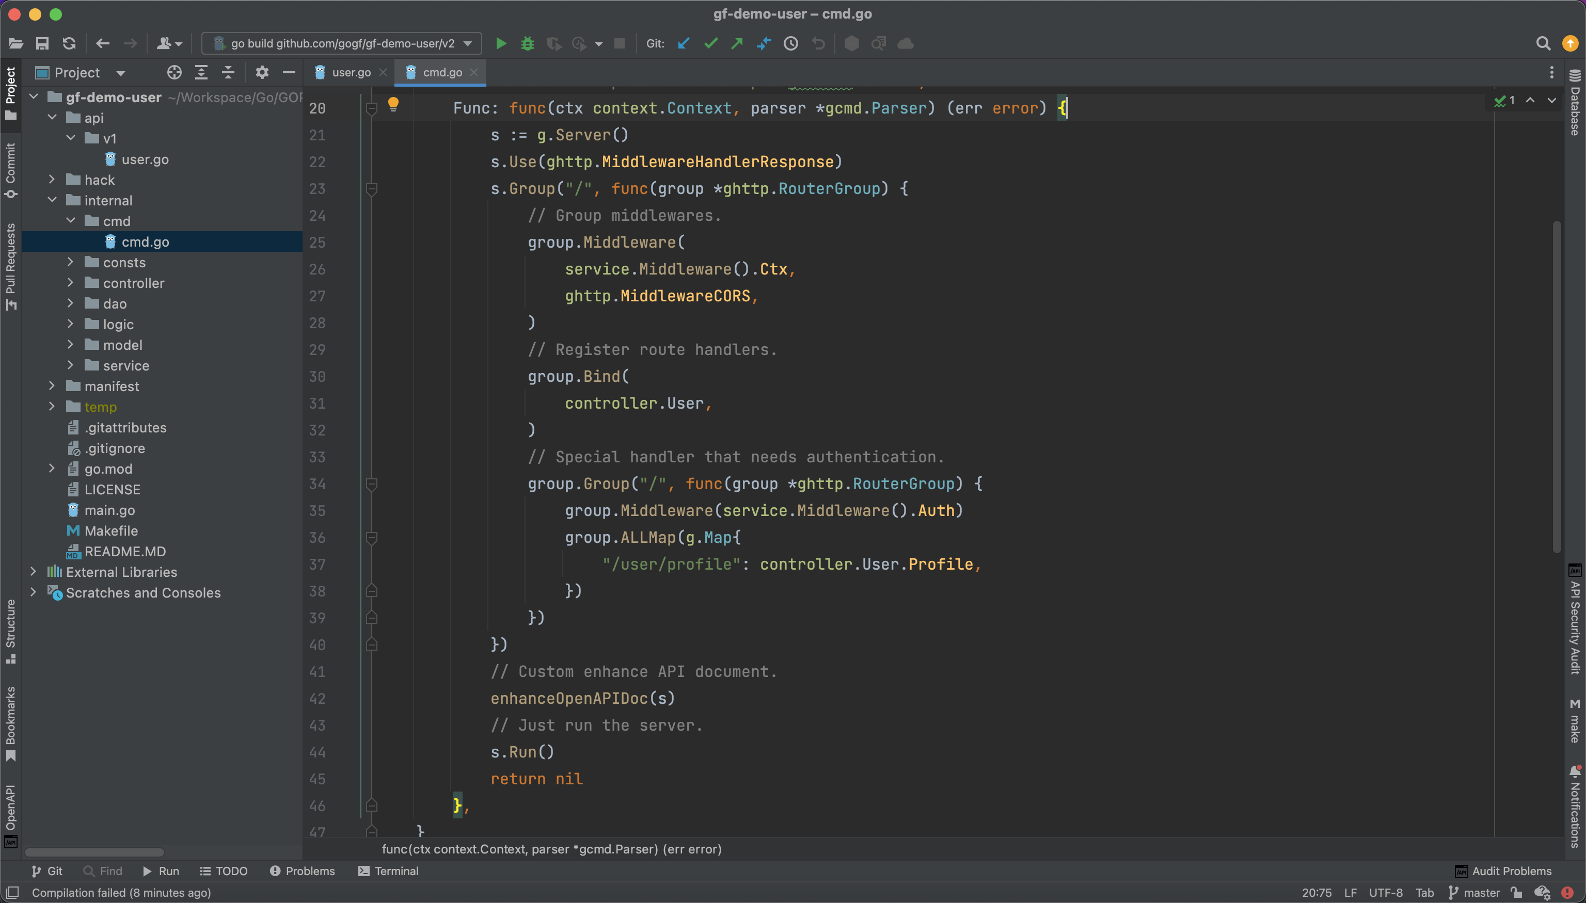Click the Debug bug icon
This screenshot has height=903, width=1586.
click(528, 43)
